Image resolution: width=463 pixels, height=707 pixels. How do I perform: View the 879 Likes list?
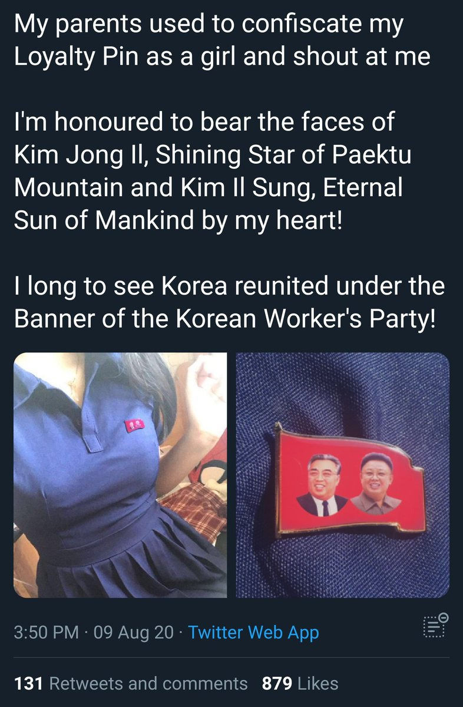pos(300,683)
